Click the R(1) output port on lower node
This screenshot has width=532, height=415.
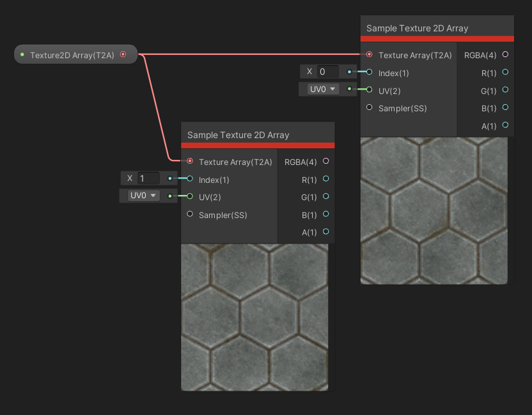[x=325, y=180]
